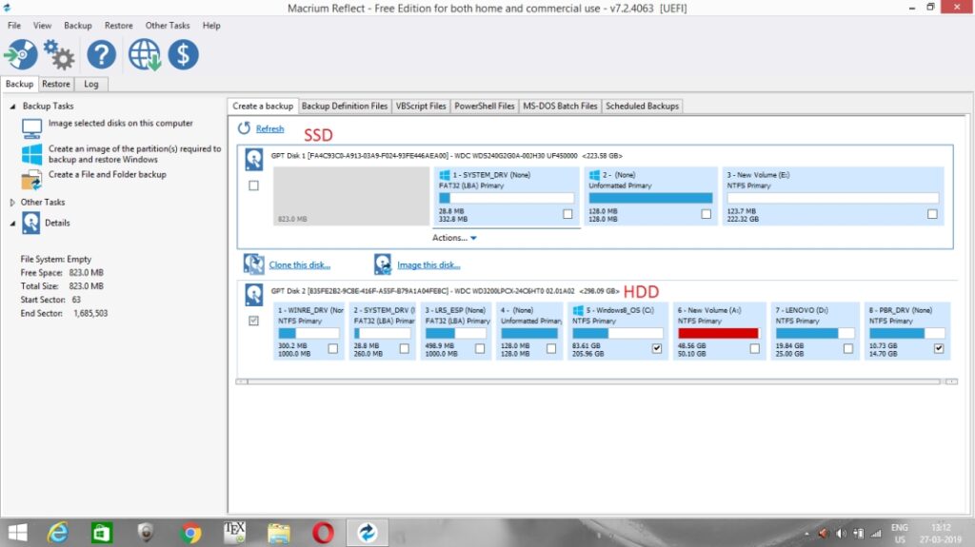
Task: Click Macrium Reflect taskbar icon
Action: click(x=367, y=533)
